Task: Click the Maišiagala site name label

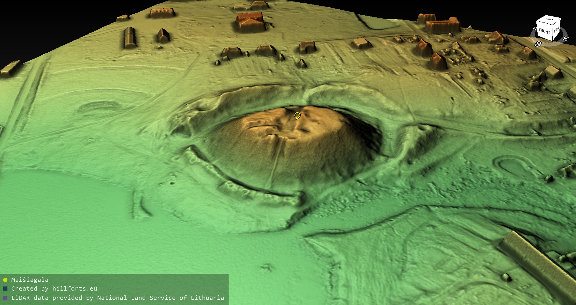Action: pos(30,280)
